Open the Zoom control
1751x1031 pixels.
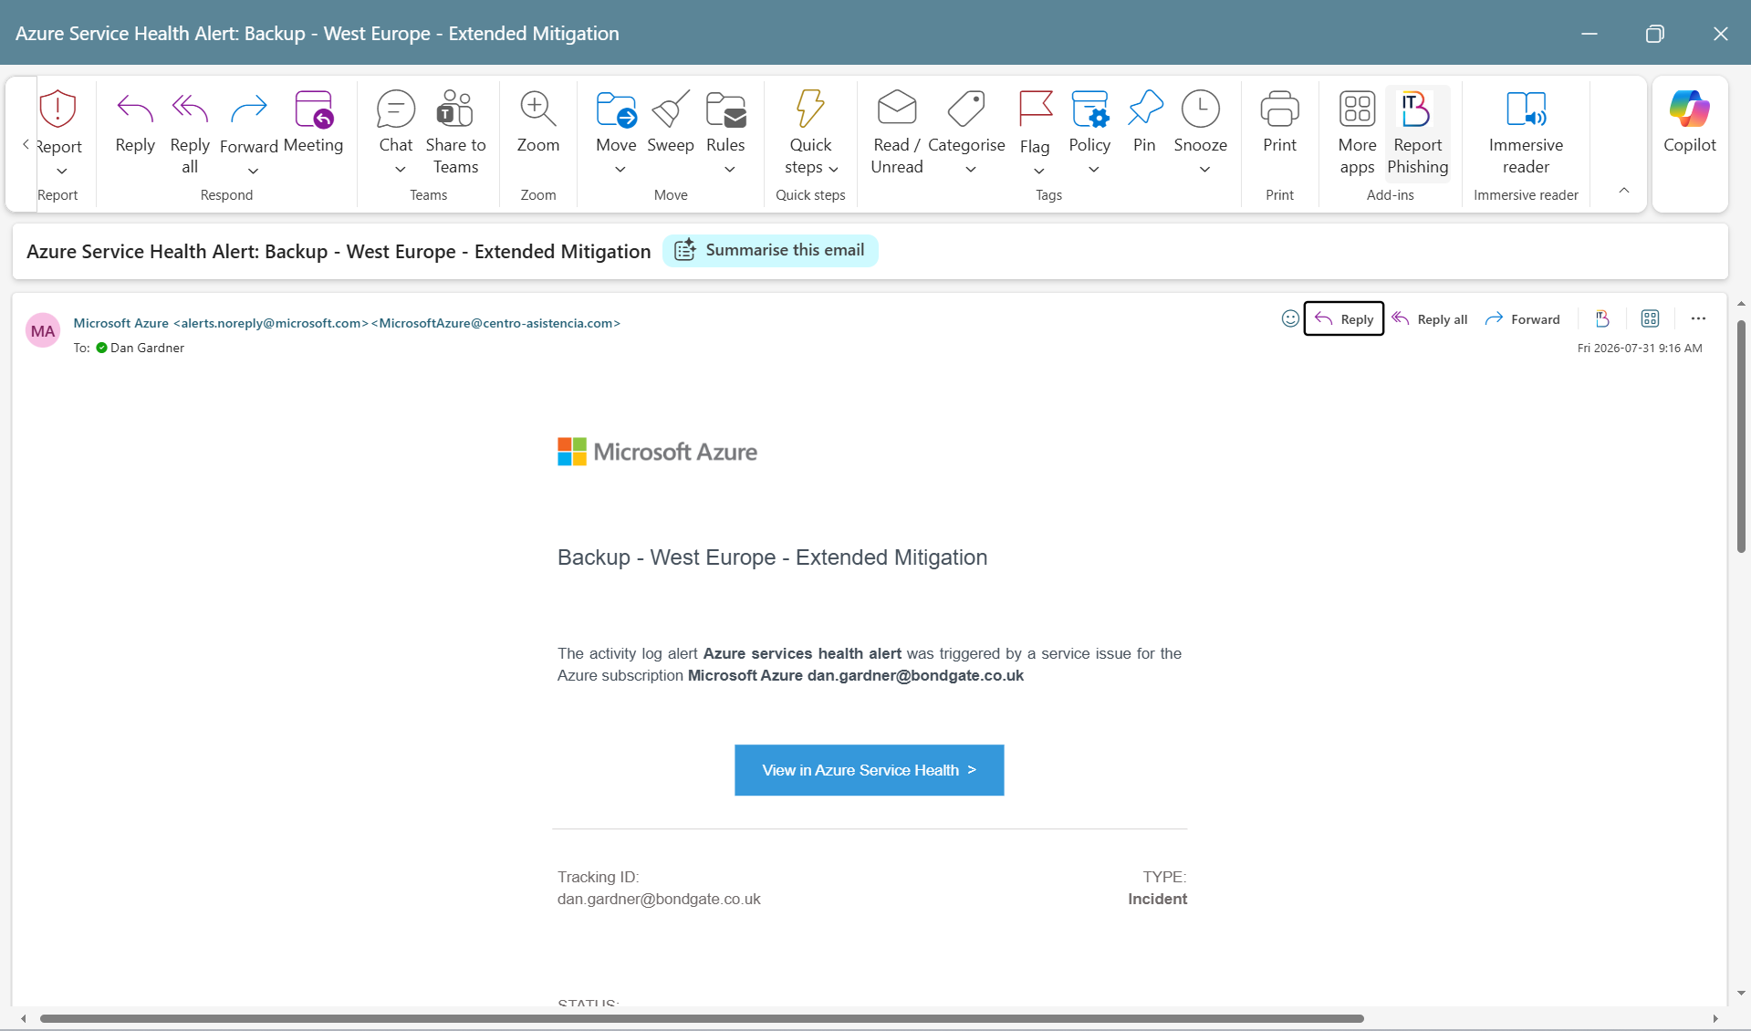coord(538,122)
